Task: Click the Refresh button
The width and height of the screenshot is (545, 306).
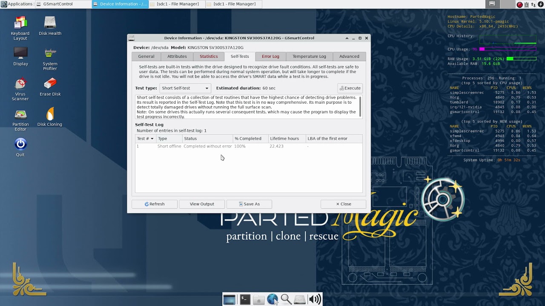Action: tap(155, 204)
